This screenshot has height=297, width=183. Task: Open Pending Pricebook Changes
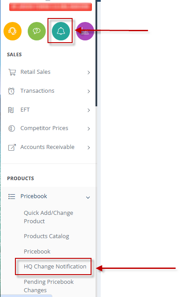coord(48,286)
